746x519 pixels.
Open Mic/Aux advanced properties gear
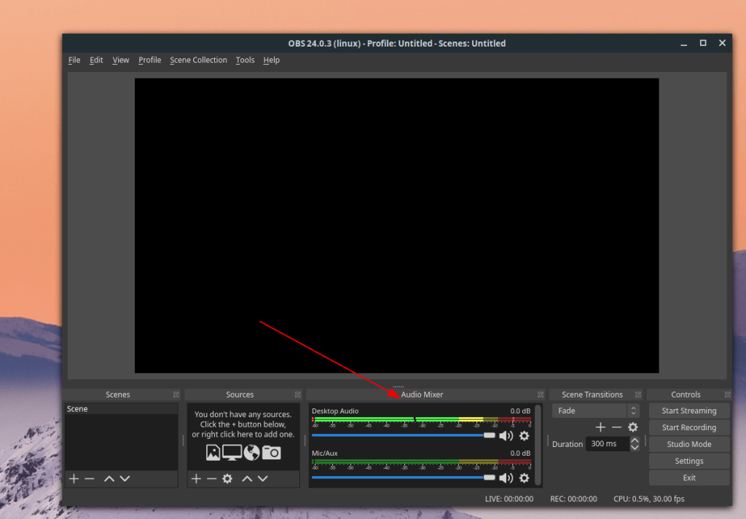click(x=525, y=478)
